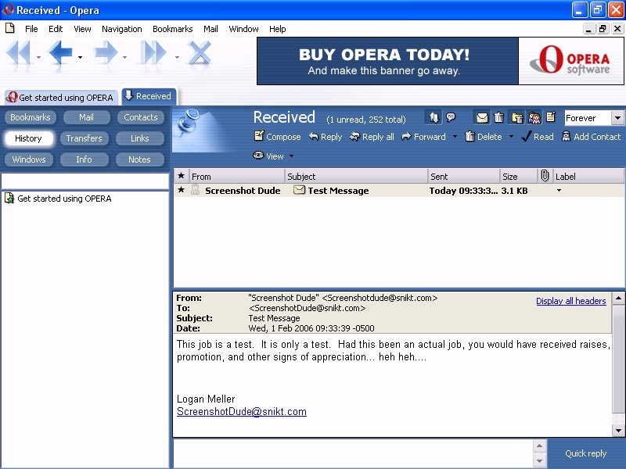Click the Quick reply button
Viewport: 626px width, 469px height.
[585, 453]
